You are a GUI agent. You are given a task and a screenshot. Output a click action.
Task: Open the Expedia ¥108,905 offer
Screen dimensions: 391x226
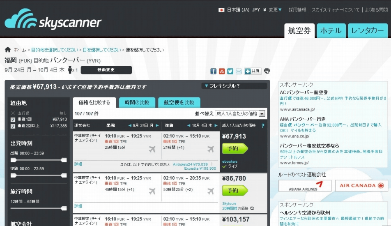click(200, 168)
